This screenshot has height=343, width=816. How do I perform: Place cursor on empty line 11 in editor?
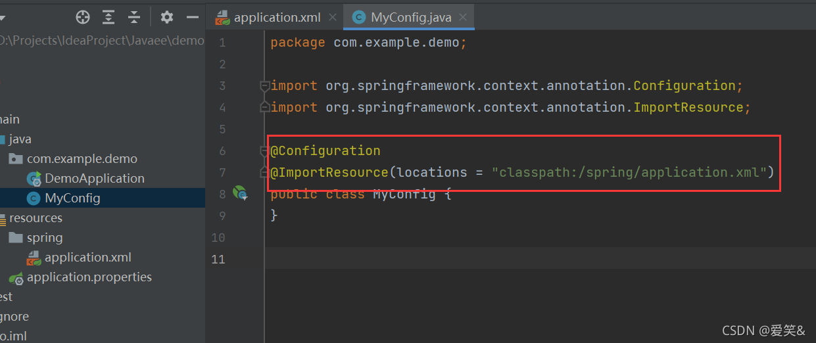click(x=460, y=259)
